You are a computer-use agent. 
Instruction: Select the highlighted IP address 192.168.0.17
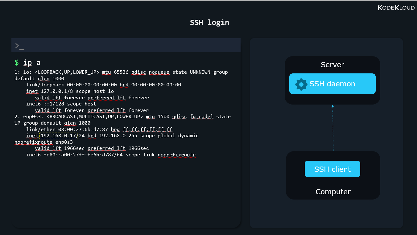pos(58,135)
